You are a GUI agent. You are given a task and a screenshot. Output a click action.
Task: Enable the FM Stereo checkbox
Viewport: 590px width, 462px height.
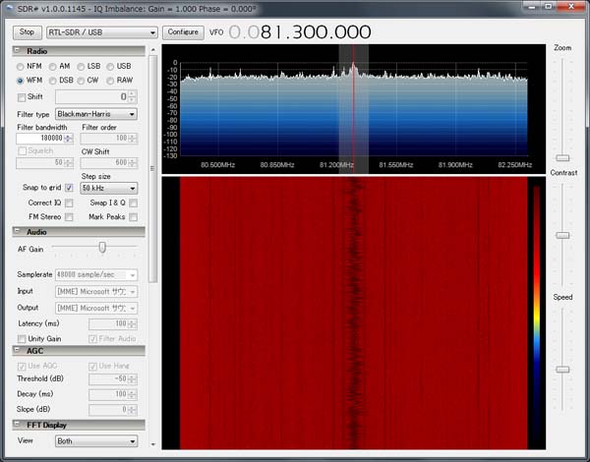coord(69,217)
